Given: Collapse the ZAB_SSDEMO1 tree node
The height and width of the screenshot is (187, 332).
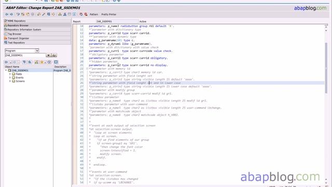Looking at the screenshot, I should 6,71.
